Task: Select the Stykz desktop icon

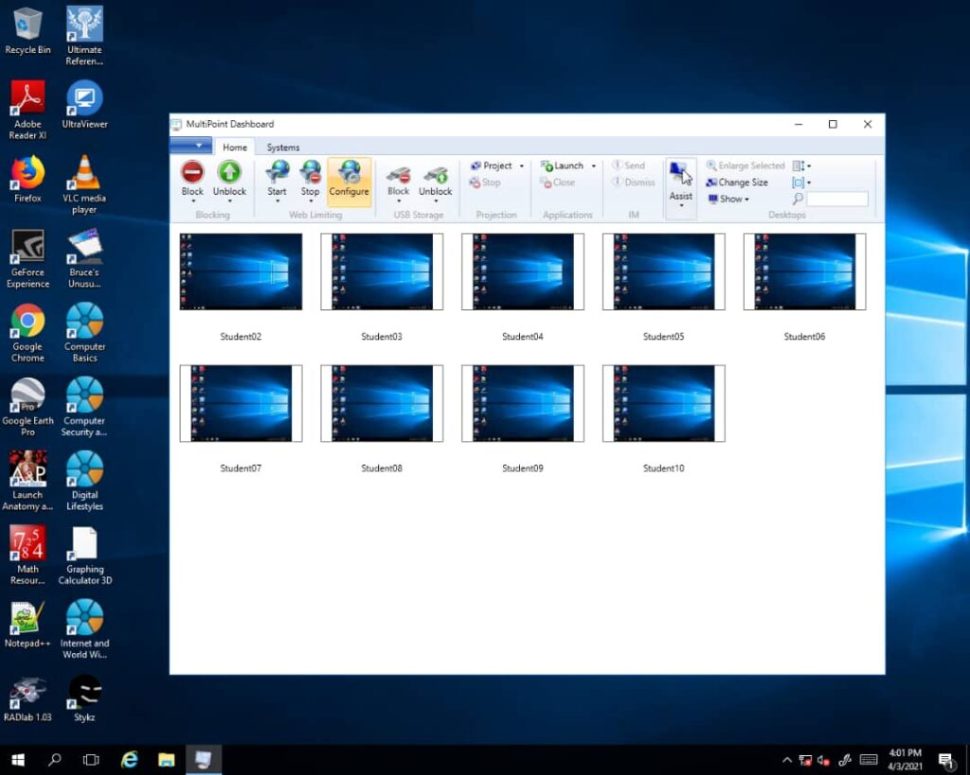Action: (x=84, y=697)
